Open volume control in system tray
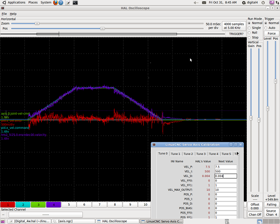Image resolution: width=280 pixels, height=224 pixels. pos(196,3)
